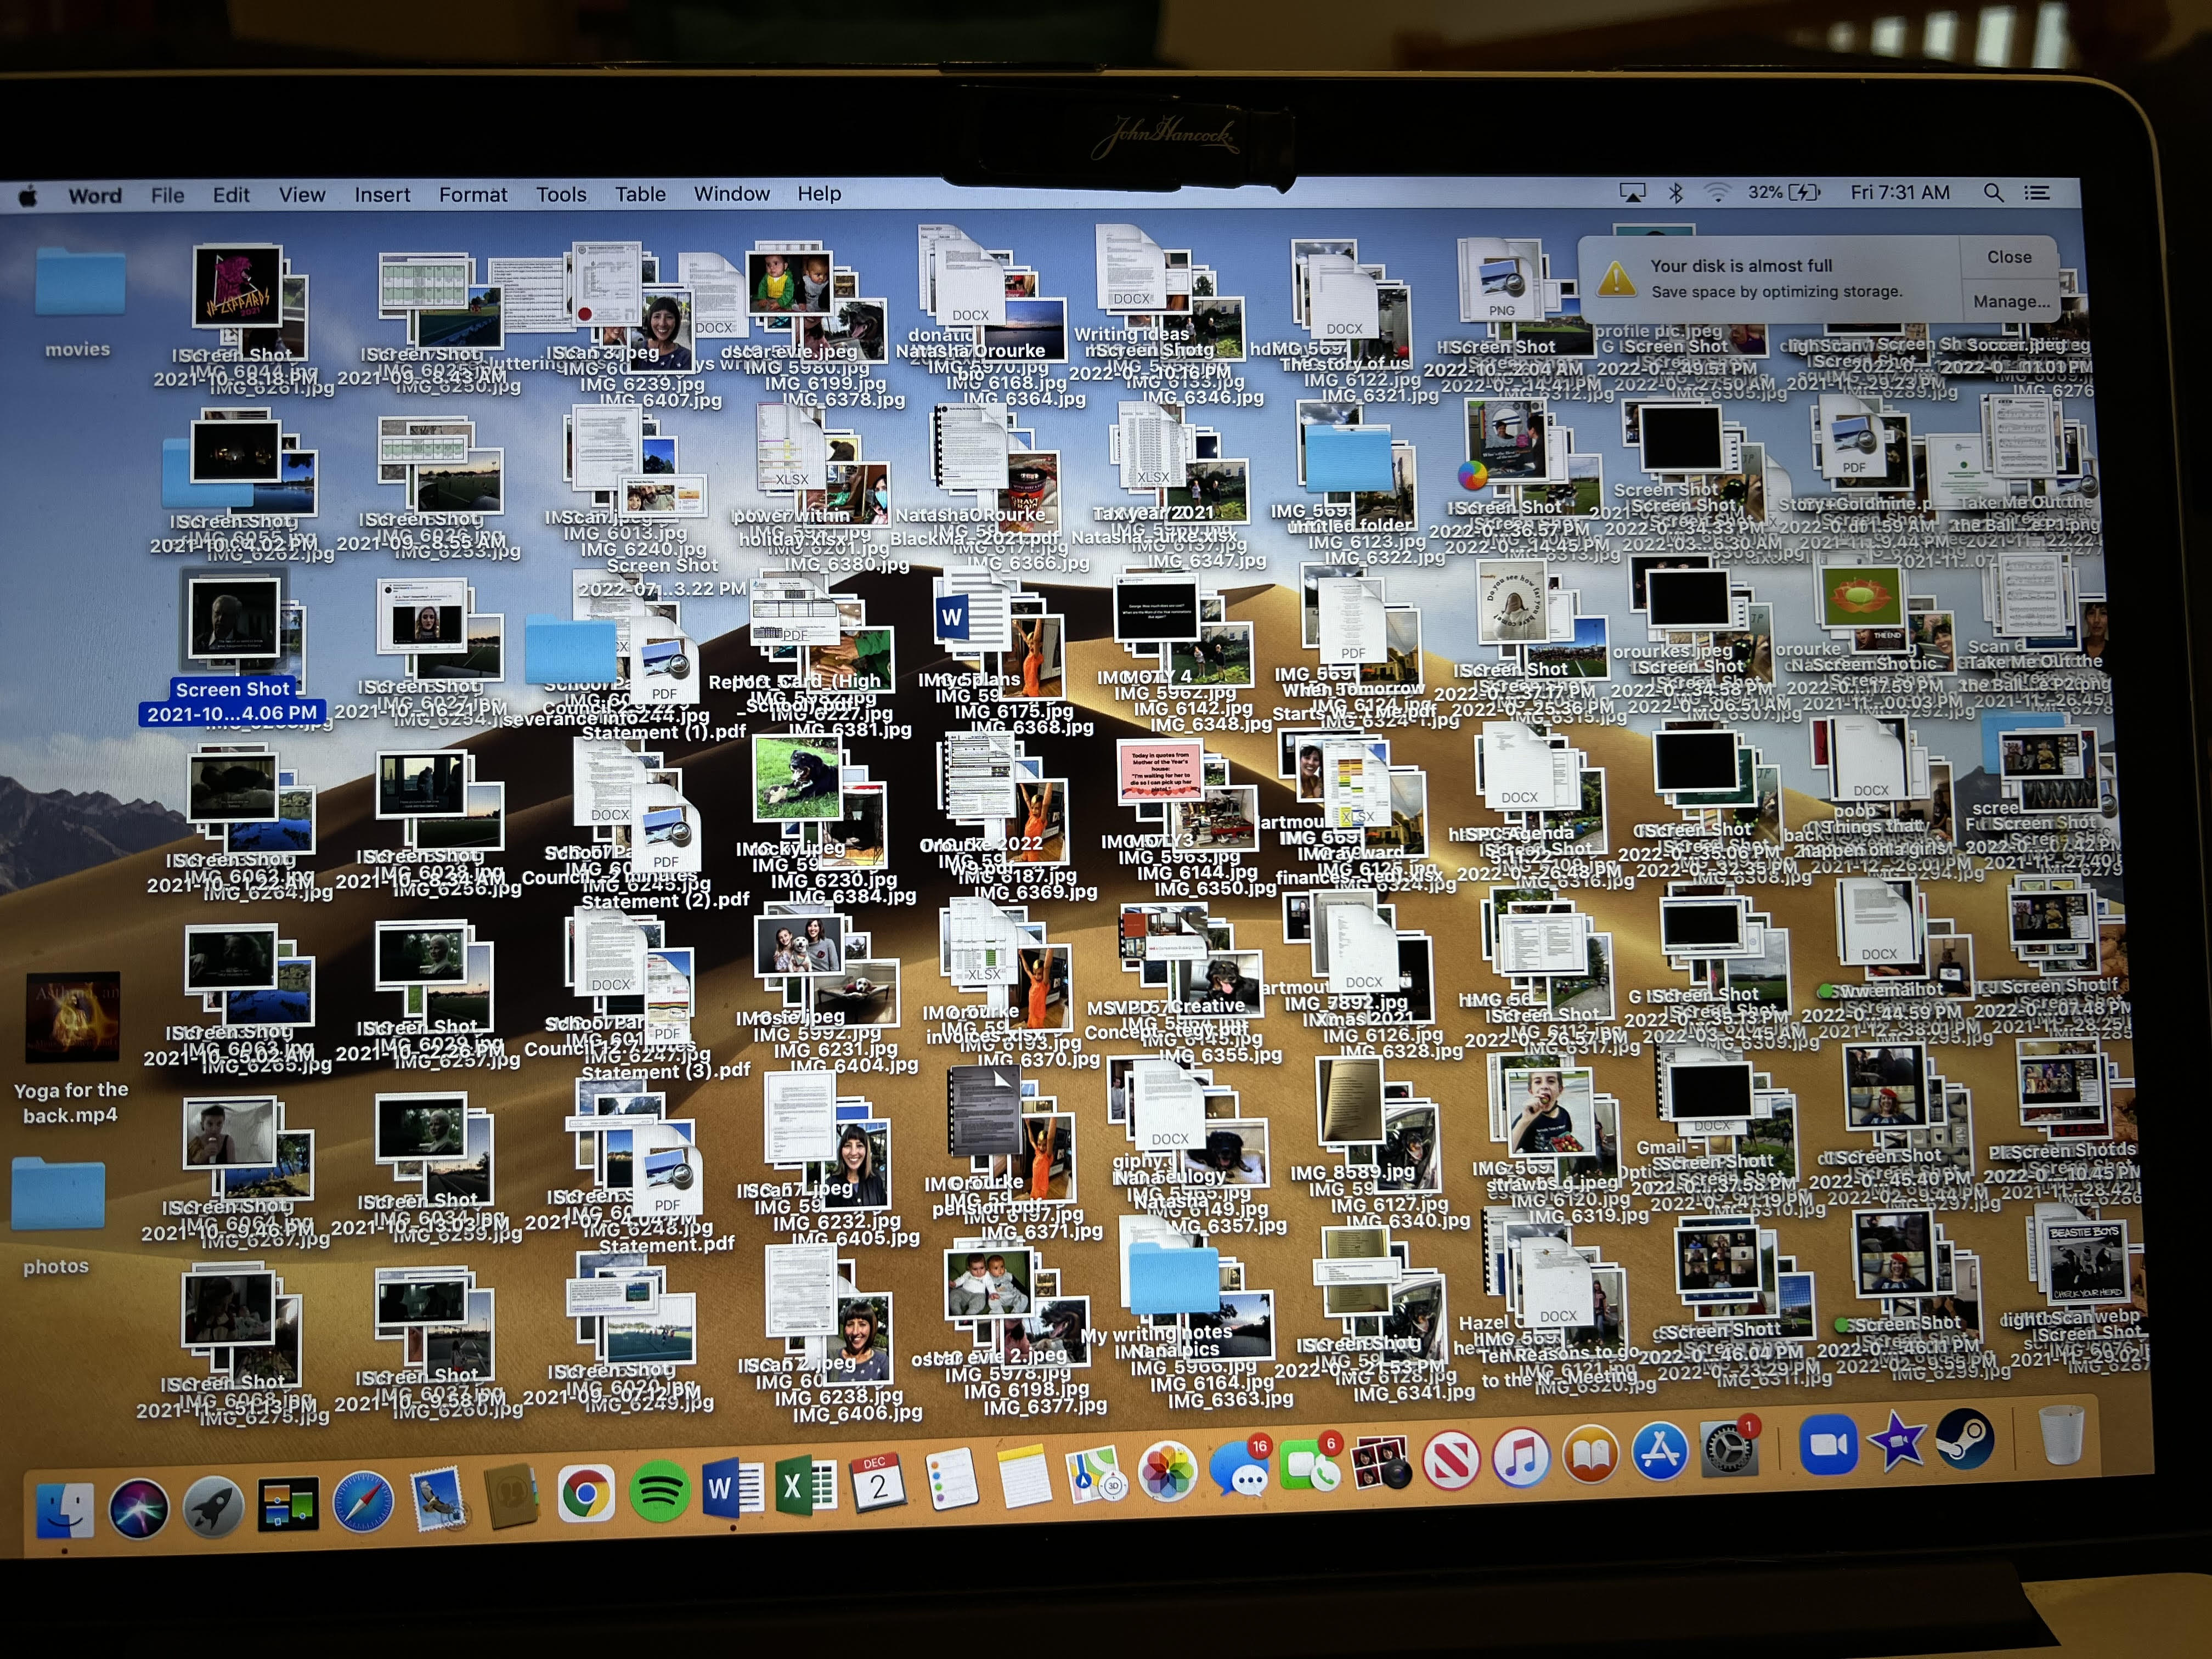Screen dimensions: 2212x1659
Task: Open Safari from the dock
Action: 363,1502
